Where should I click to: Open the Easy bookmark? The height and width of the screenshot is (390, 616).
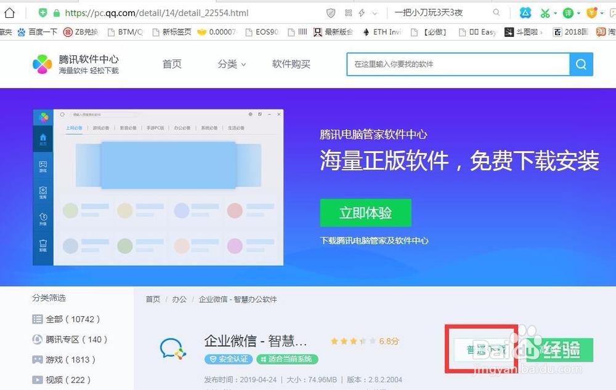pyautogui.click(x=478, y=32)
